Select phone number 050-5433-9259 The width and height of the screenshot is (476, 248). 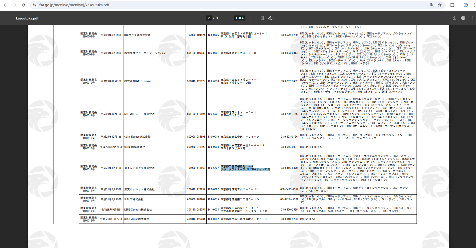coord(289,189)
